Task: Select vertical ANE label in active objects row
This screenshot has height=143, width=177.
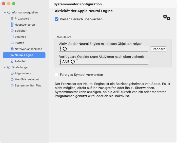Action: click(60, 49)
